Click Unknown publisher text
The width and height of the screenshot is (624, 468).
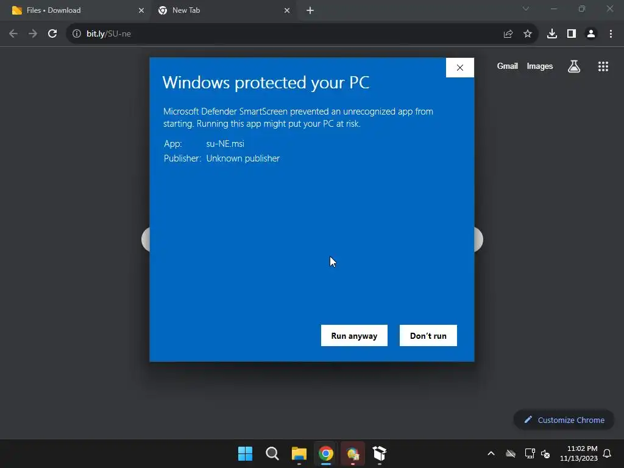(243, 158)
